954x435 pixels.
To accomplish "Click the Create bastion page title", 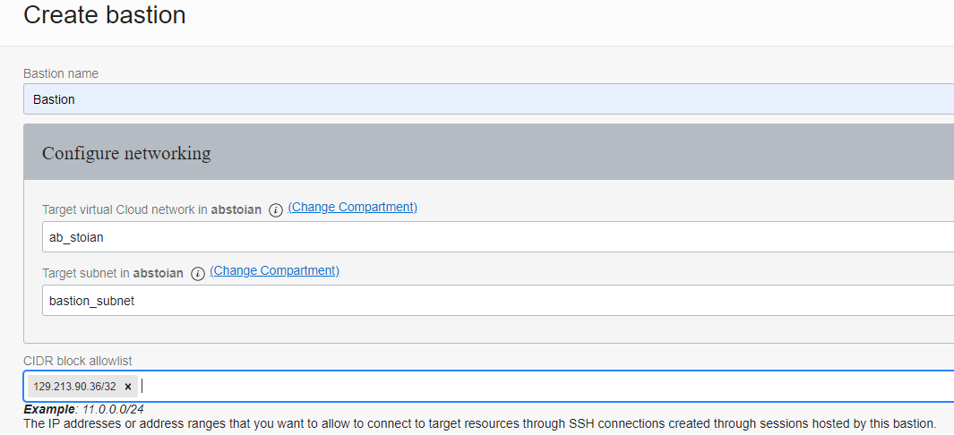I will (105, 15).
